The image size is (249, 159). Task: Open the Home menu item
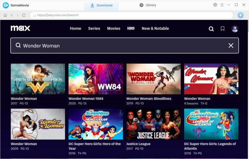point(75,29)
